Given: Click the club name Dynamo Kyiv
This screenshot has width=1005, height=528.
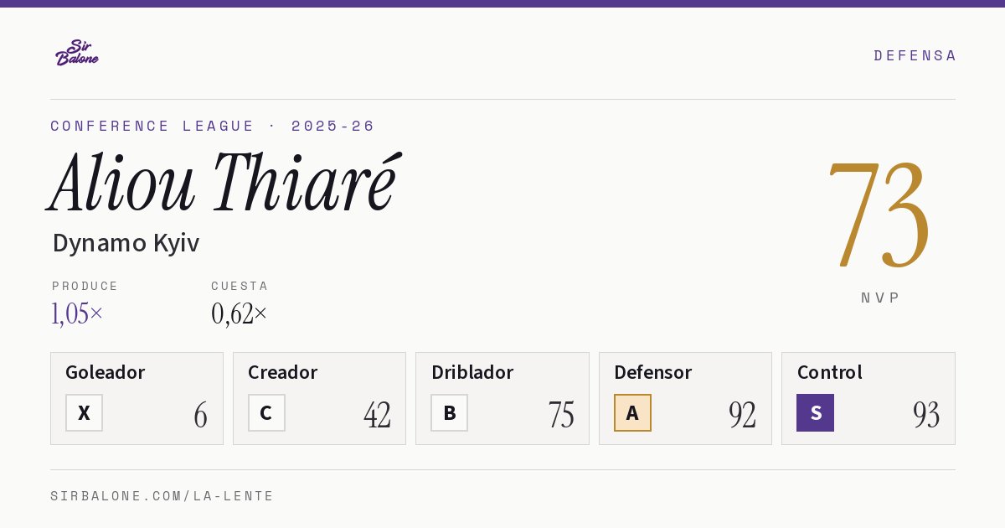Looking at the screenshot, I should 126,243.
